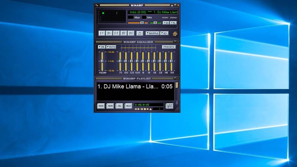This screenshot has width=297, height=167.
Task: Open the playlist ADD menu
Action: (x=101, y=106)
